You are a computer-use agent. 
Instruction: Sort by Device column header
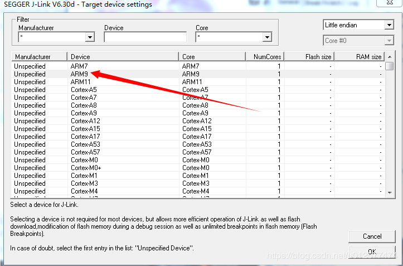[x=123, y=56]
